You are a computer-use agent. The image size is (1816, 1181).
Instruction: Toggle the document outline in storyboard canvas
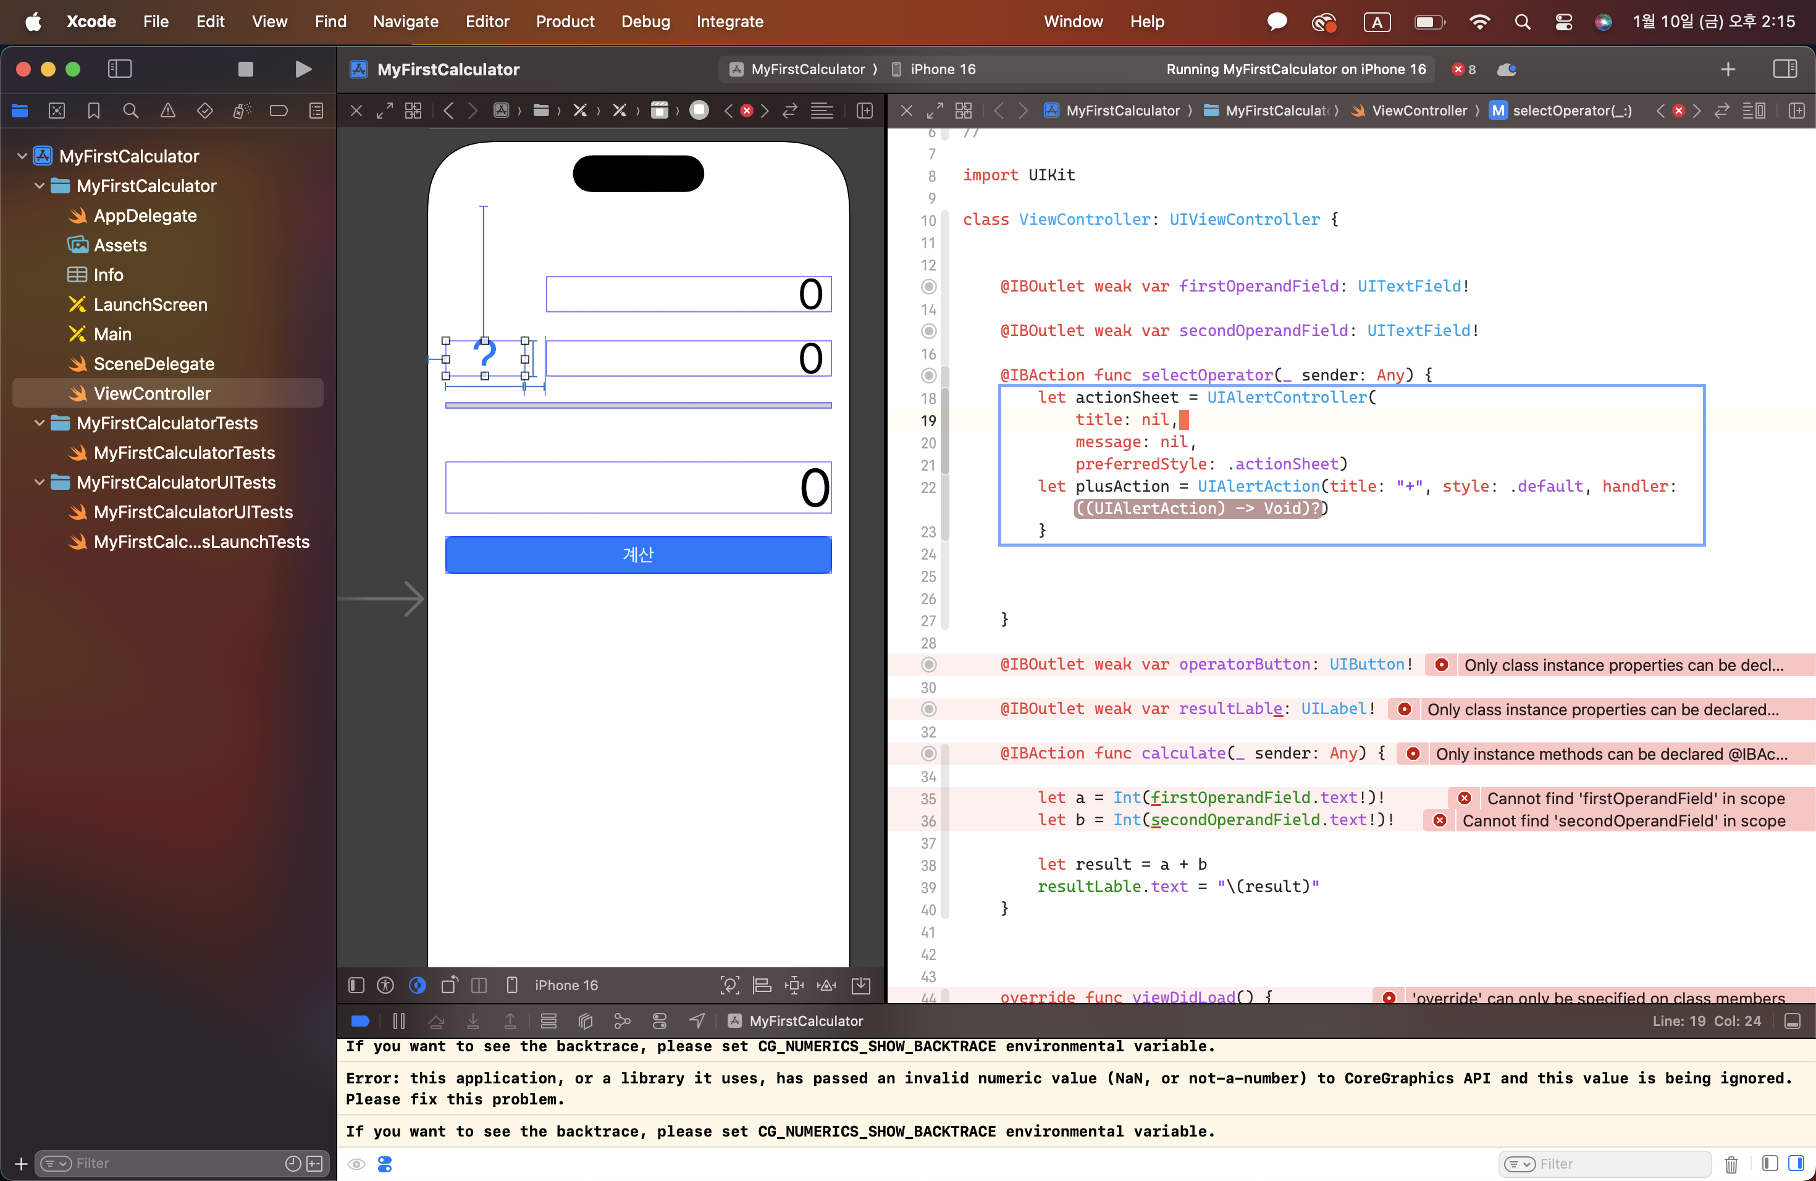click(x=356, y=985)
